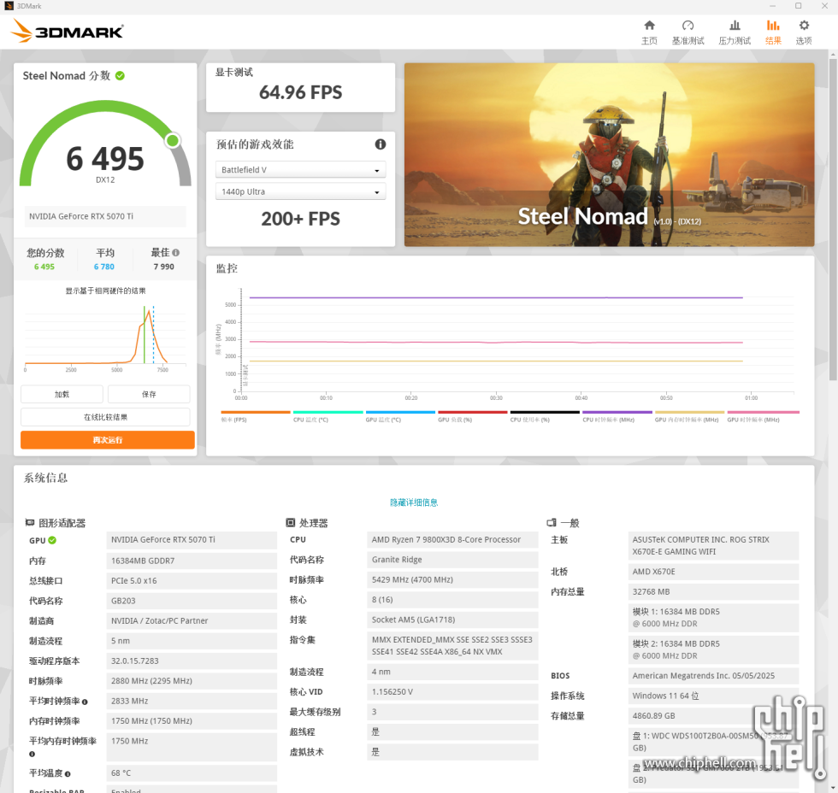838x793 pixels.
Task: Click the 保存 save button
Action: (149, 394)
